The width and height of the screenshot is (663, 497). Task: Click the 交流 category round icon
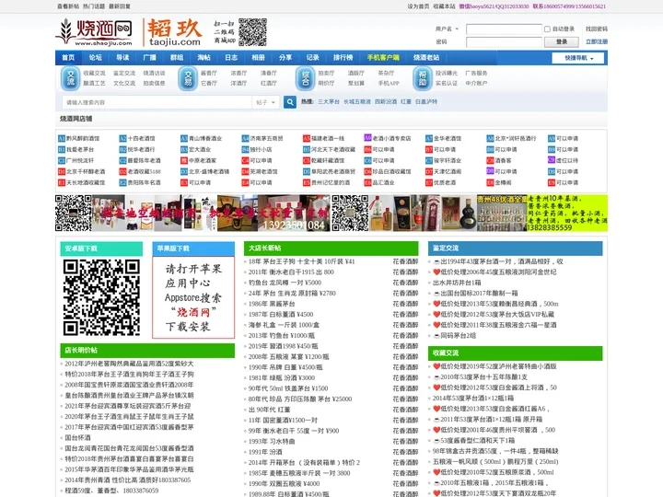tap(70, 78)
